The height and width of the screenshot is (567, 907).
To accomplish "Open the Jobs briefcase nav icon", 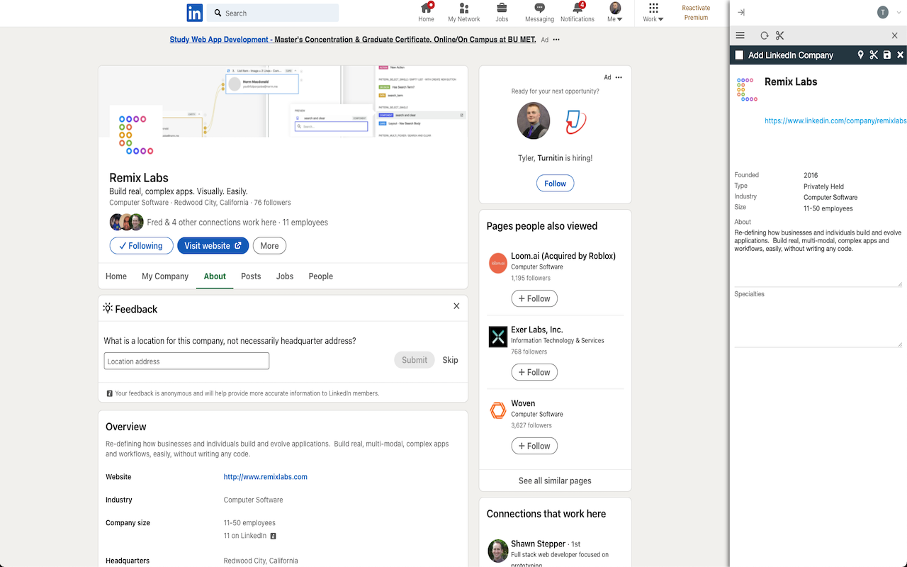I will pyautogui.click(x=502, y=13).
